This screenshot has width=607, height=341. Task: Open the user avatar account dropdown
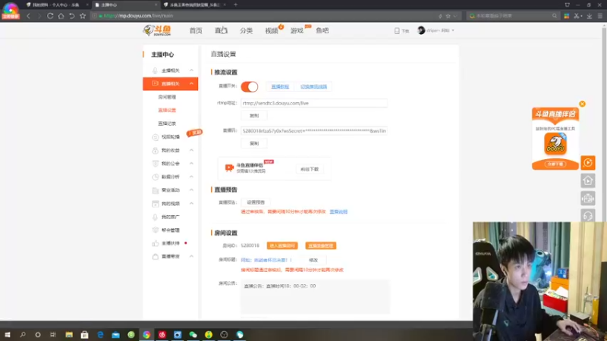[436, 30]
